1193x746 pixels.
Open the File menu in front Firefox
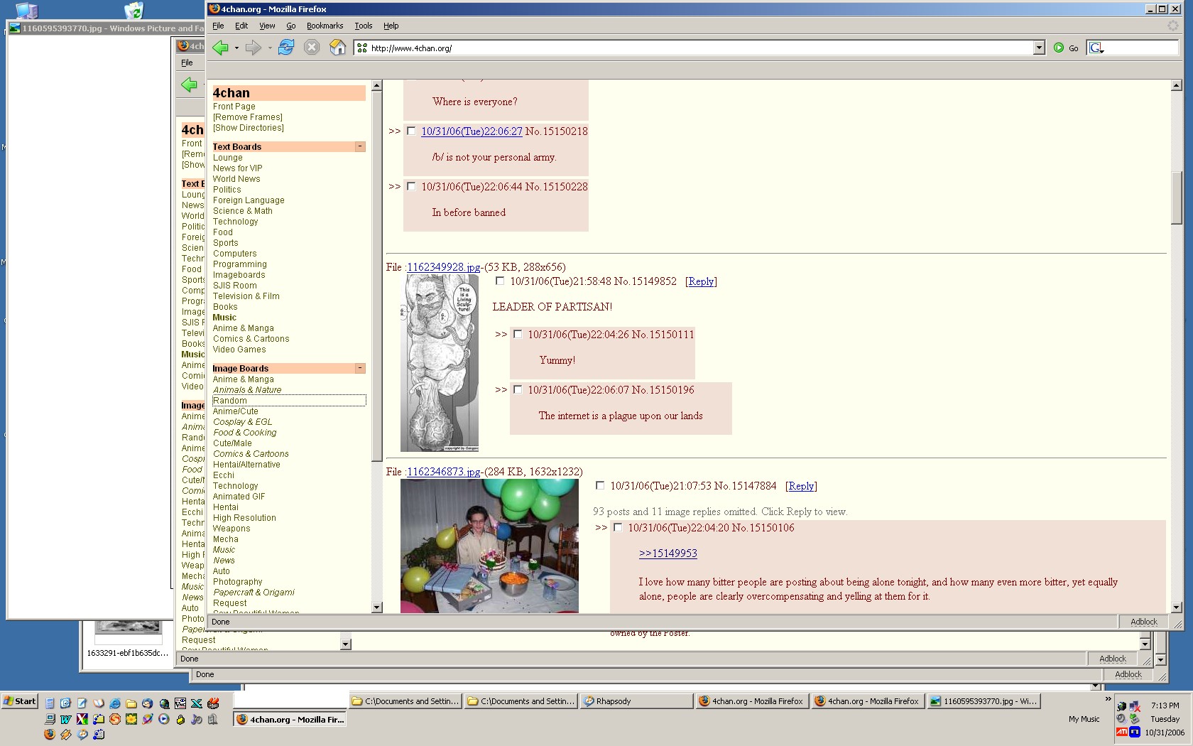coord(218,26)
